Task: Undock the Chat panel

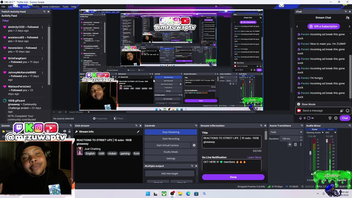Action: 346,12
